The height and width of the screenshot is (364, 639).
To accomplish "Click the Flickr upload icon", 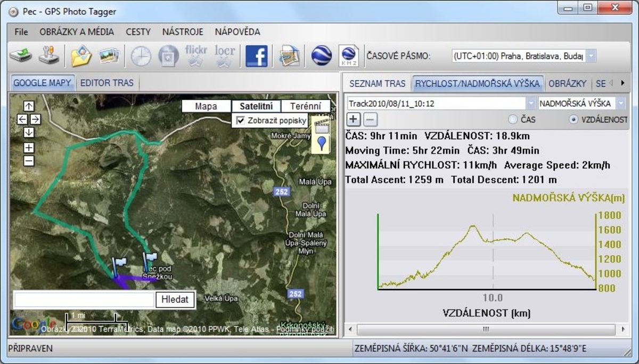I will [196, 56].
